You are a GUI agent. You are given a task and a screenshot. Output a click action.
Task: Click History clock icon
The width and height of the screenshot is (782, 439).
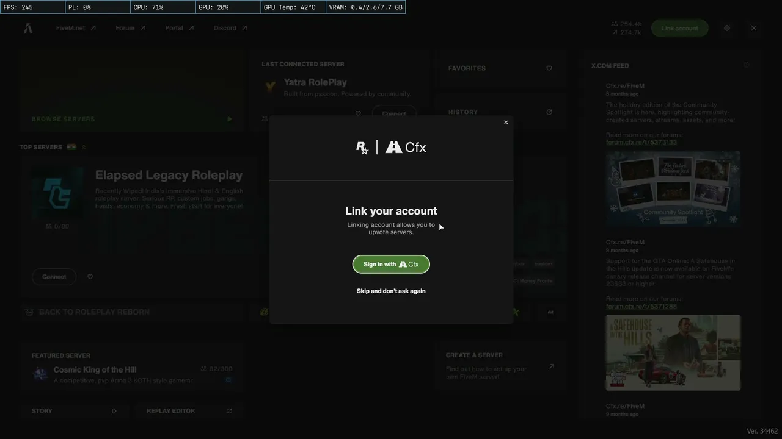[549, 112]
